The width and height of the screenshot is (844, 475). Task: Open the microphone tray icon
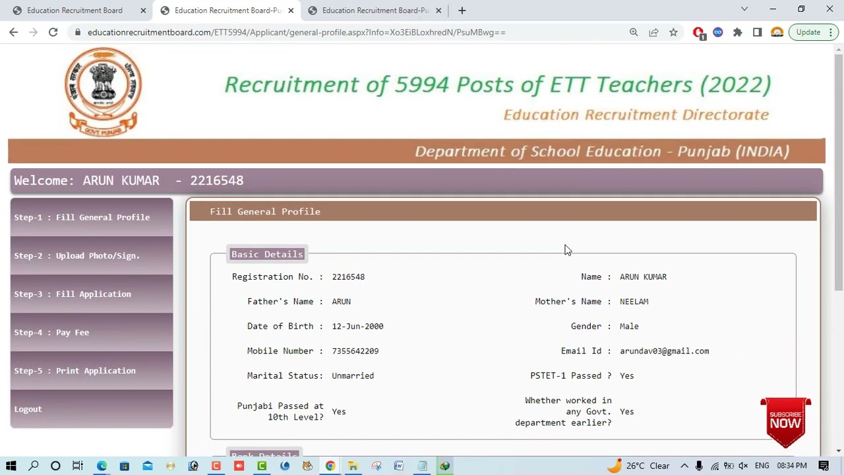click(699, 466)
